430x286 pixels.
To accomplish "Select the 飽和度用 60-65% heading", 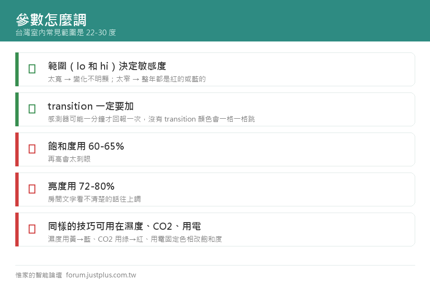I will tap(86, 146).
